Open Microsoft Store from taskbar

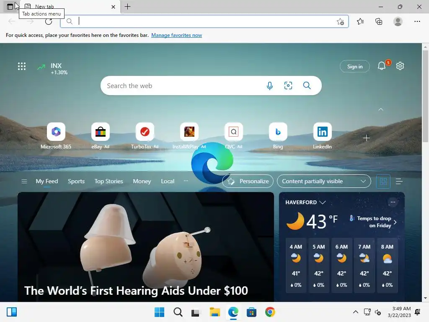[x=251, y=312]
